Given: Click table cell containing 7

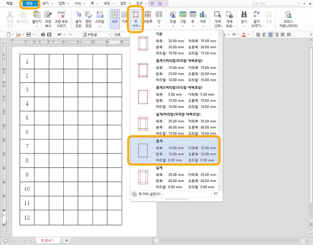Looking at the screenshot, I should coord(27,146).
